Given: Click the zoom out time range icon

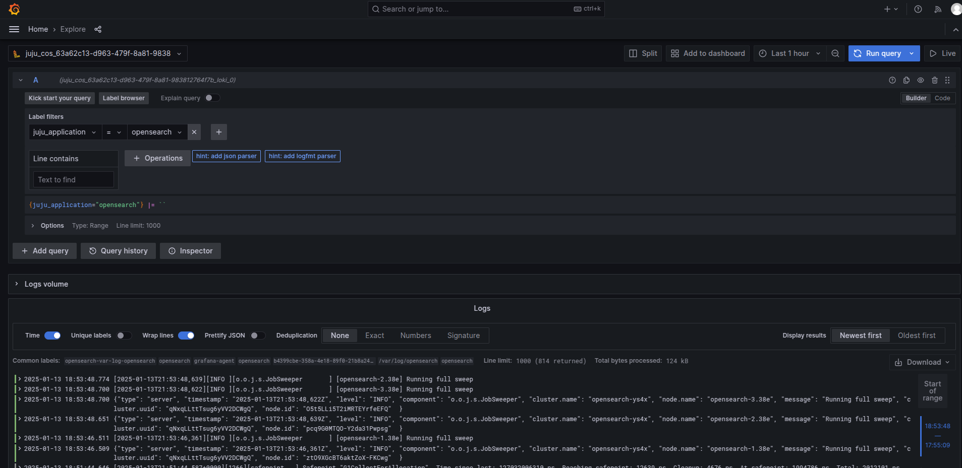Looking at the screenshot, I should tap(835, 53).
